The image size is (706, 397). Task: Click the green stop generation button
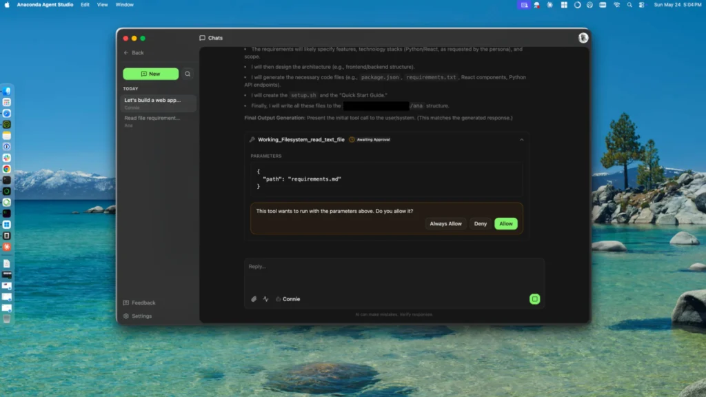pos(534,299)
